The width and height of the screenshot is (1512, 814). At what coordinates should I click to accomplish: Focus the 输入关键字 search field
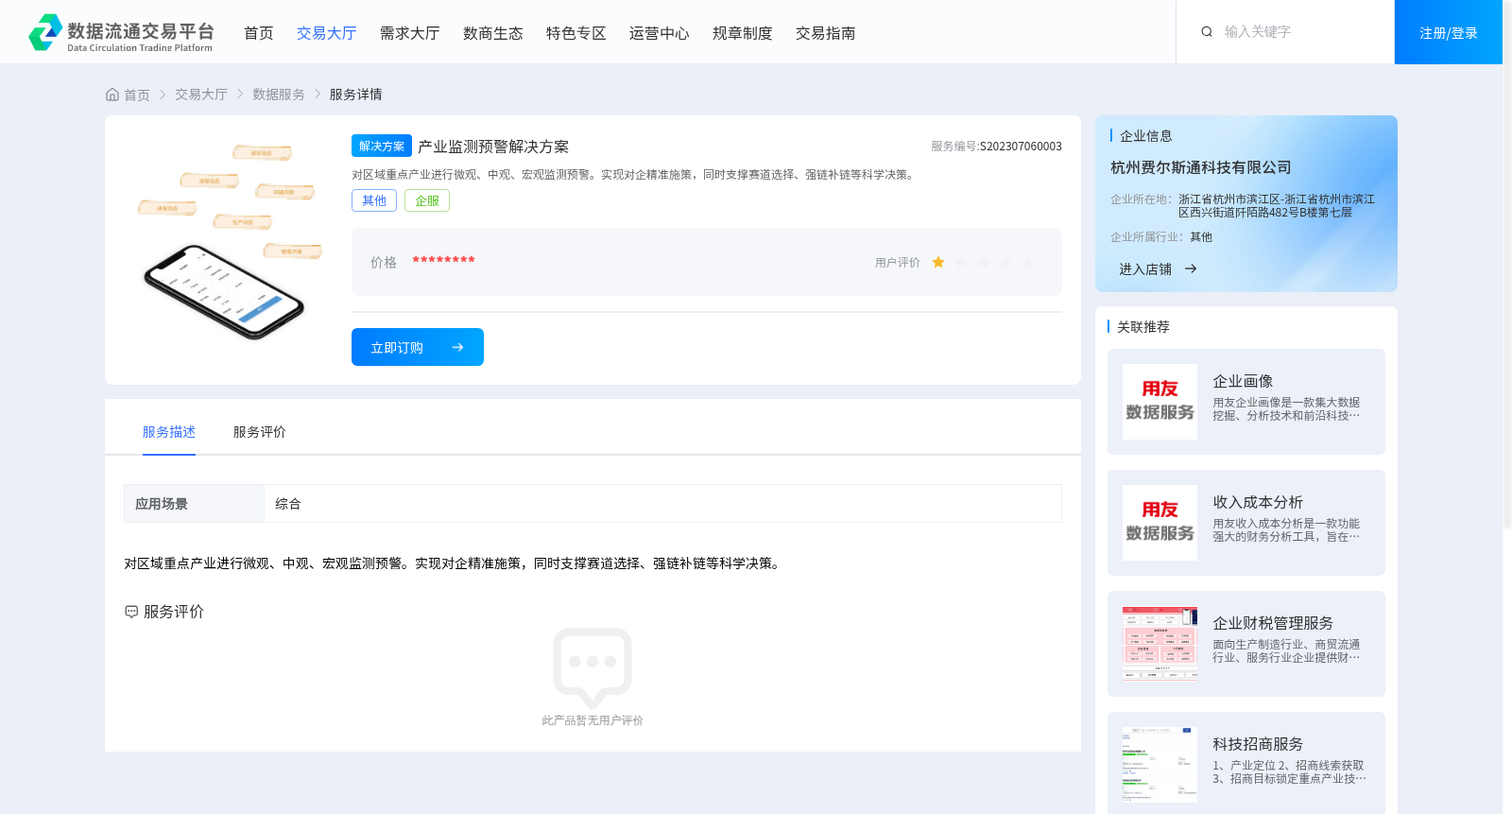(1300, 32)
